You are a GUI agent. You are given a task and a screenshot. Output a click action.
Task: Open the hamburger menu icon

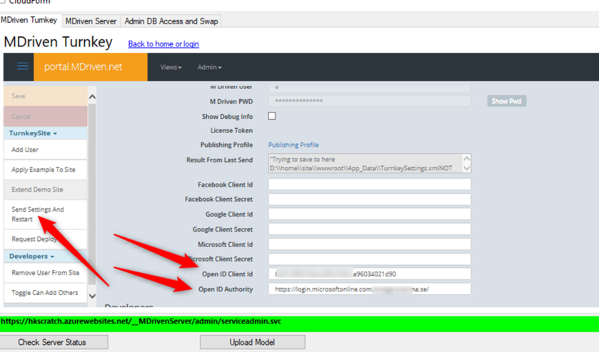pyautogui.click(x=23, y=66)
